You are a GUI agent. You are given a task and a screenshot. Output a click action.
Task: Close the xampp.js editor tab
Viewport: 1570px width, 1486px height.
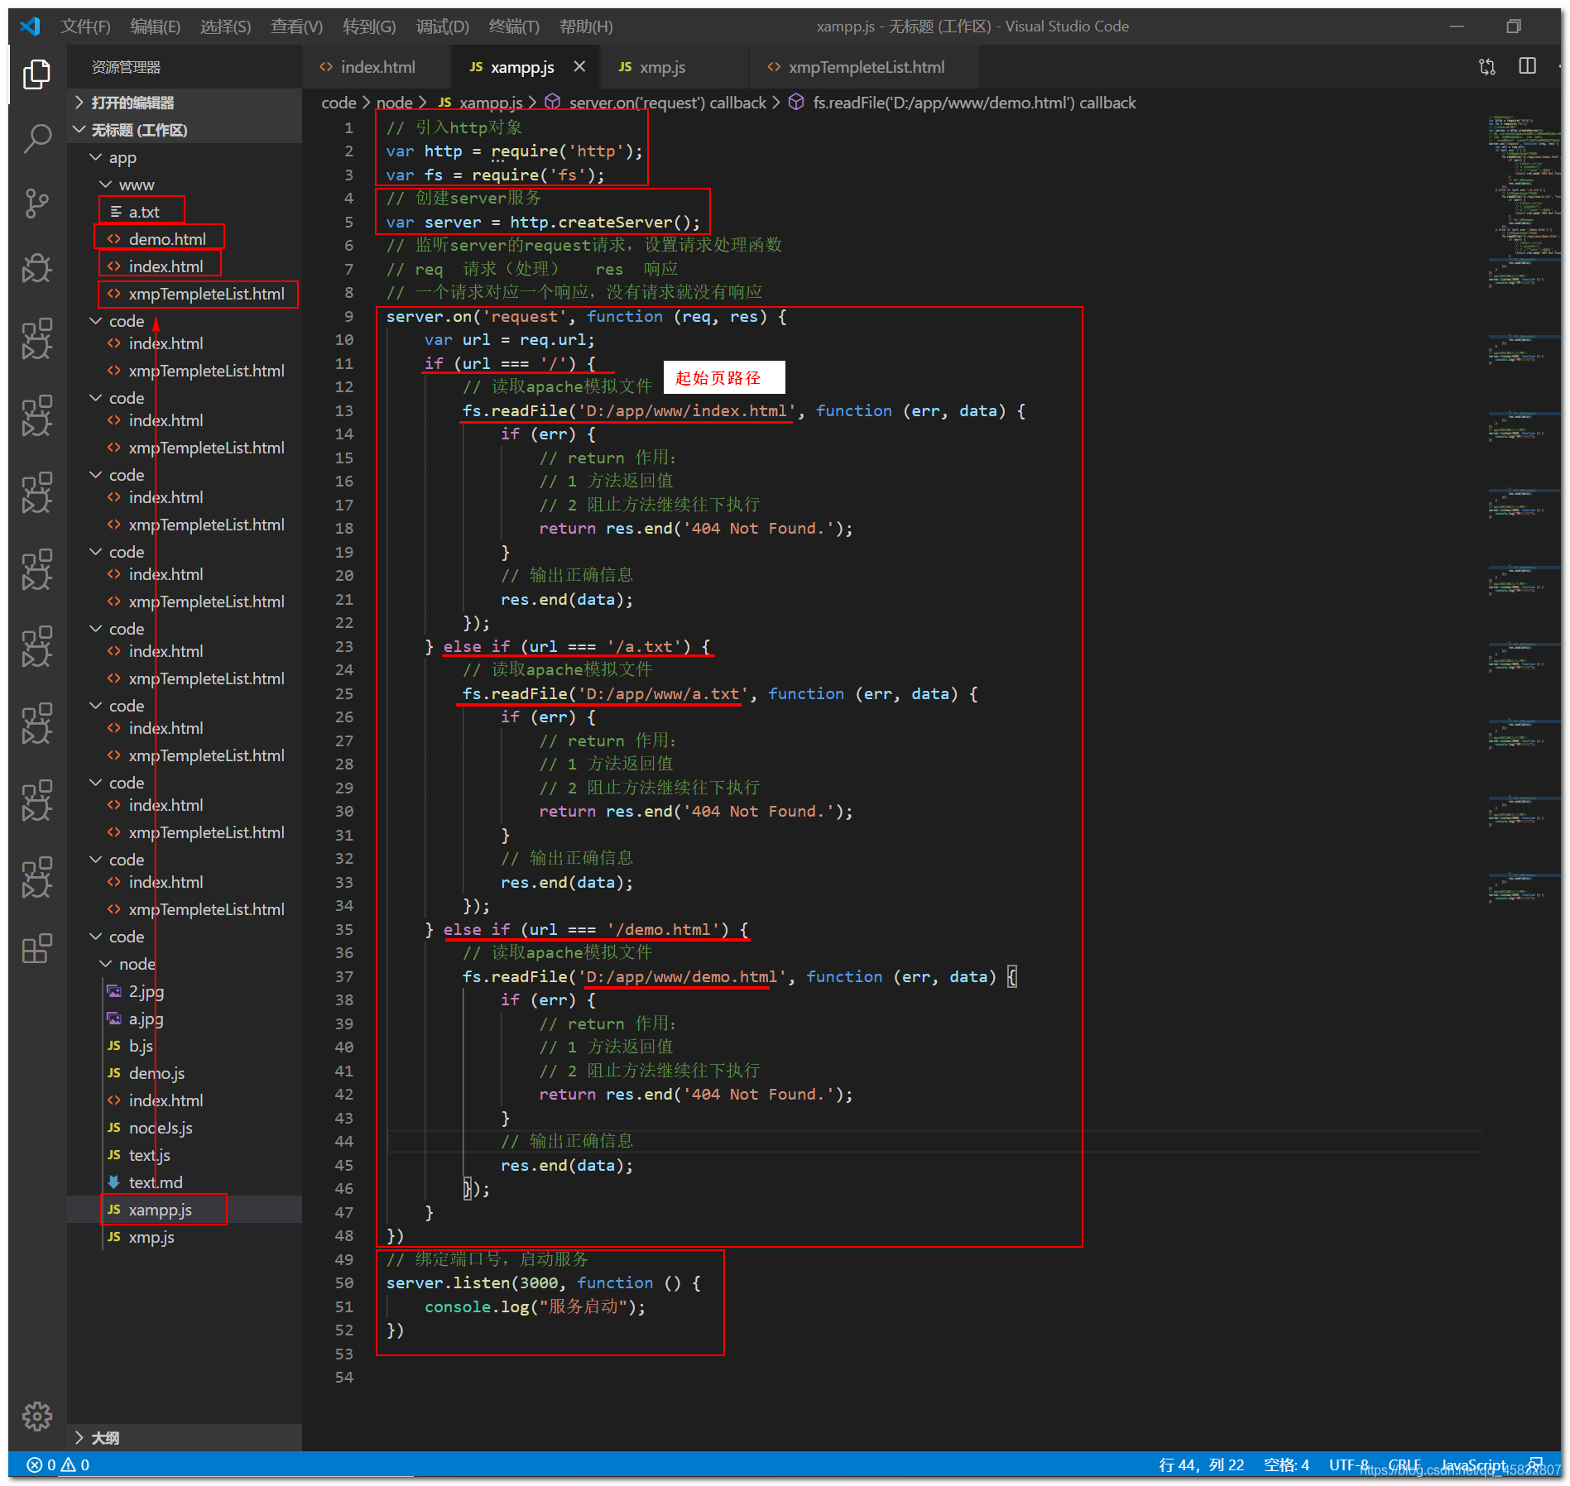579,67
